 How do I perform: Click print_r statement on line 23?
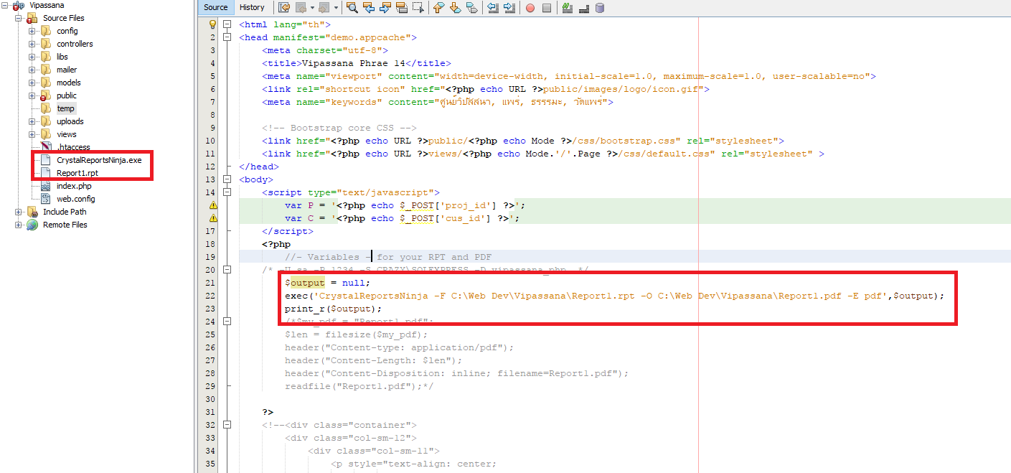coord(333,309)
